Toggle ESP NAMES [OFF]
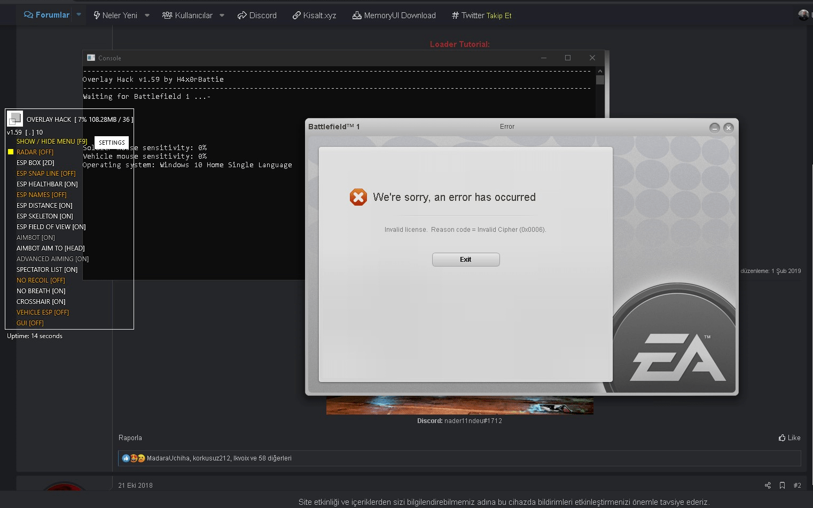Viewport: 813px width, 508px height. click(42, 195)
